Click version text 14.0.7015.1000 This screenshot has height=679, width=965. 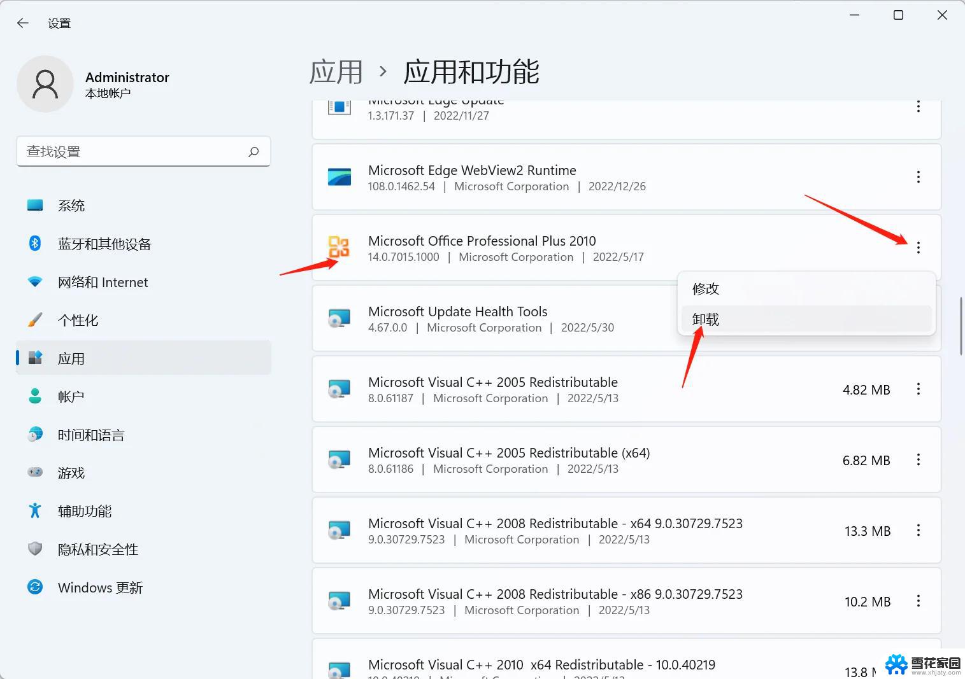pos(404,257)
